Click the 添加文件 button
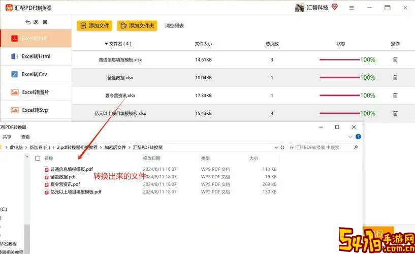The height and width of the screenshot is (254, 415). tap(94, 26)
